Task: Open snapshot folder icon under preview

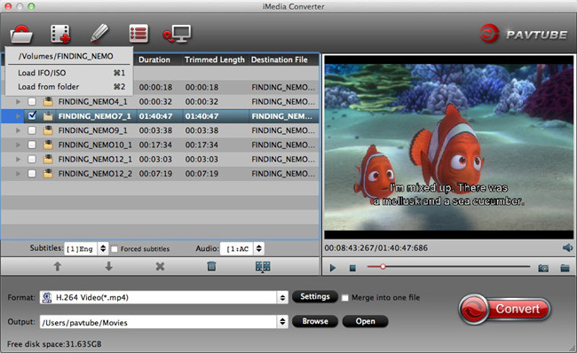Action: [x=565, y=268]
